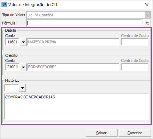This screenshot has height=139, width=153.
Task: Open the Débito Conta lookup arrow
Action: [x=23, y=42]
